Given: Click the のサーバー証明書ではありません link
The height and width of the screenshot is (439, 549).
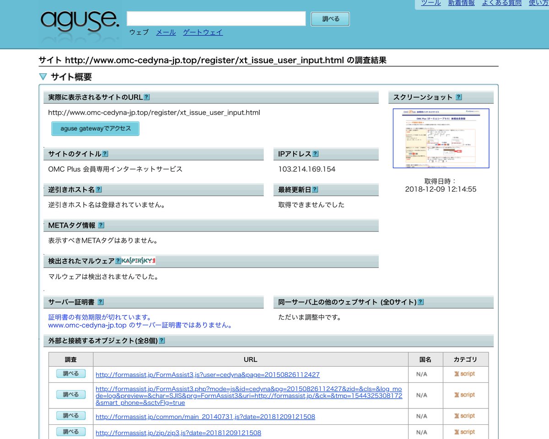Looking at the screenshot, I should click(181, 326).
